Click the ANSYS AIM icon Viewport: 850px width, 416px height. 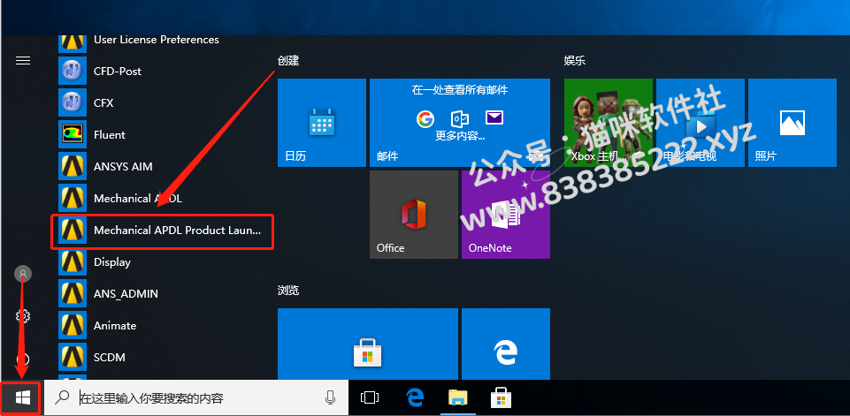pyautogui.click(x=73, y=166)
